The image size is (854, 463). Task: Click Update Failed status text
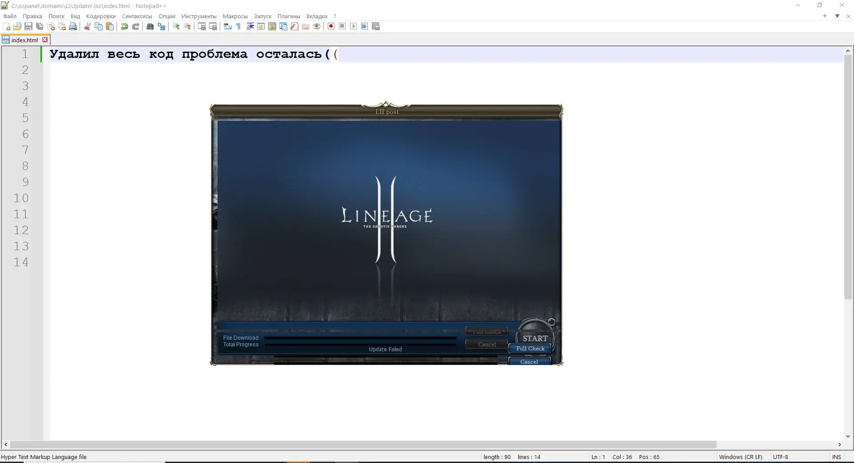(385, 349)
